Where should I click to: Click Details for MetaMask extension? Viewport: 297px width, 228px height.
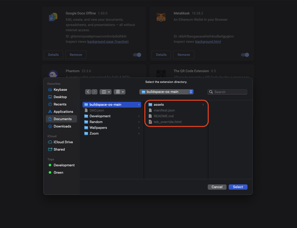click(x=161, y=55)
